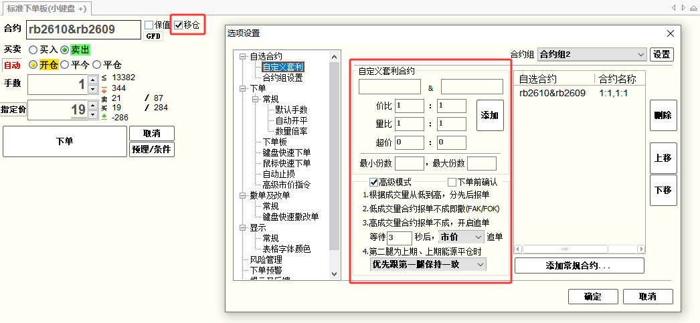Select the 平今 radio button
The image size is (700, 323).
[65, 65]
